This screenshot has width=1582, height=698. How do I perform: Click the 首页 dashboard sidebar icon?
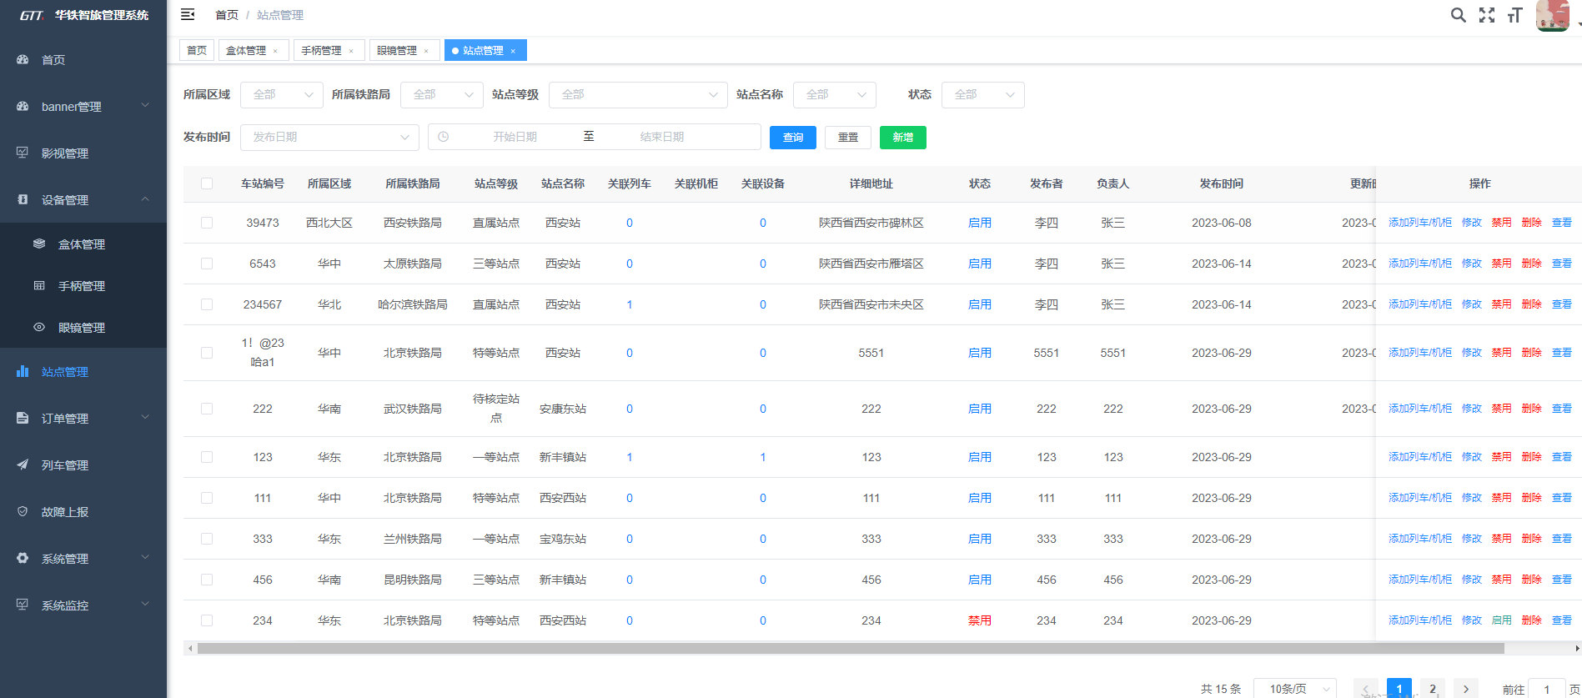click(x=23, y=59)
